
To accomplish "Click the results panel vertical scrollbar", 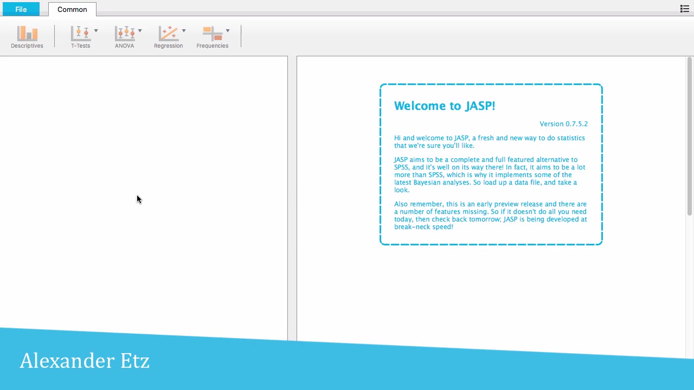I will (x=690, y=136).
